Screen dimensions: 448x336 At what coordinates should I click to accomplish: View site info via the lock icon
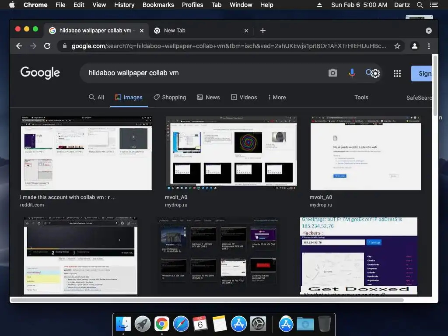pyautogui.click(x=65, y=46)
